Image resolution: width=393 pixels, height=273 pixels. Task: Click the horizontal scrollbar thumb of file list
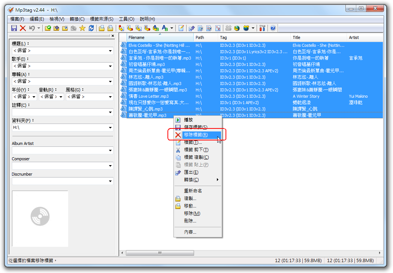160,253
